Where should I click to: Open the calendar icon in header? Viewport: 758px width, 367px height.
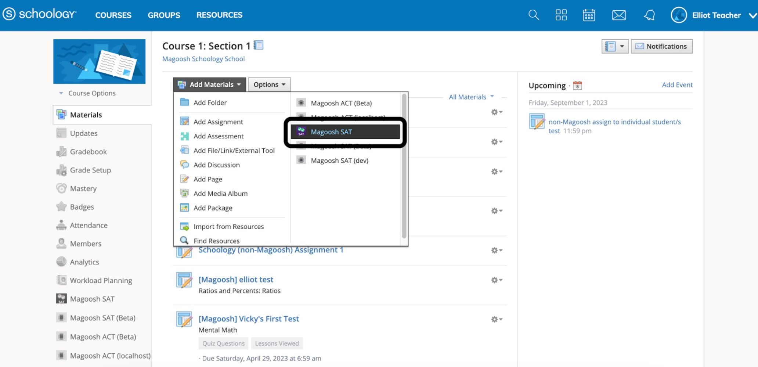[x=589, y=15]
